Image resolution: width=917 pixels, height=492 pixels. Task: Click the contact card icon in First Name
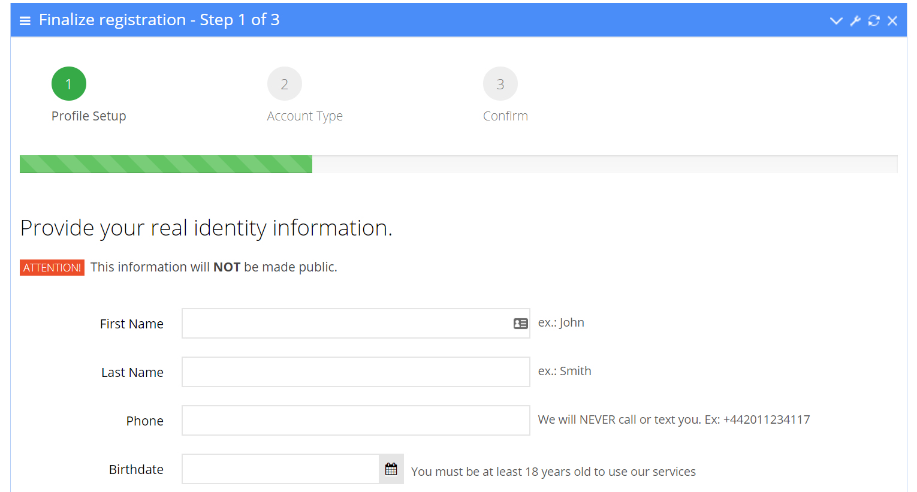pyautogui.click(x=520, y=324)
